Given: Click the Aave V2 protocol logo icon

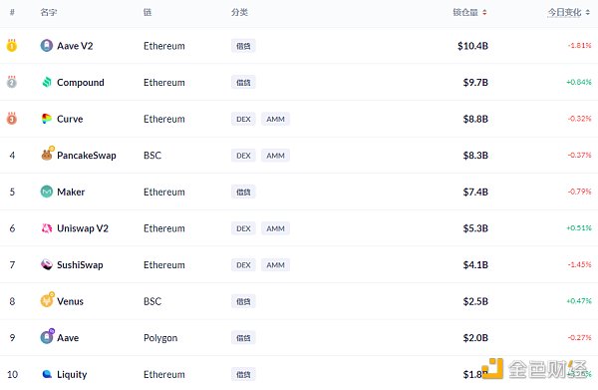Looking at the screenshot, I should pos(47,46).
